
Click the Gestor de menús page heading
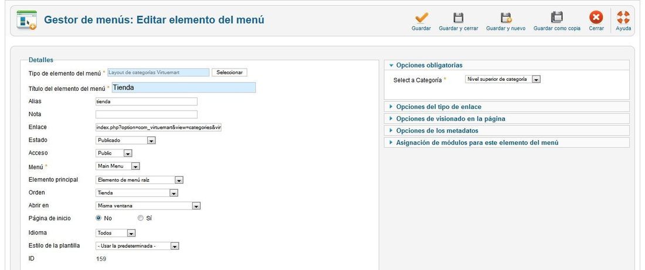tap(154, 20)
